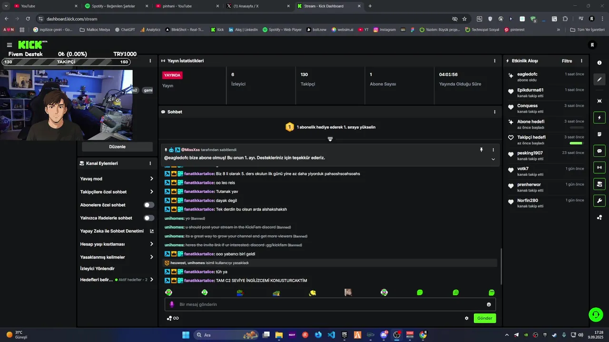
Task: Switch to the pinhani YouTube tab
Action: click(x=188, y=6)
